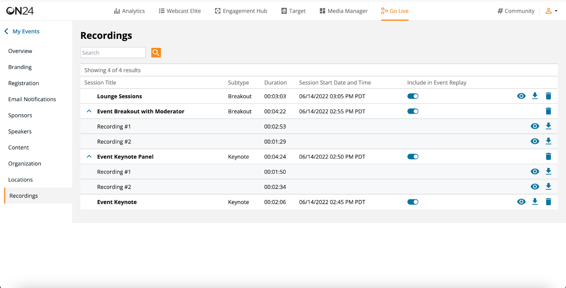The image size is (566, 288).
Task: Delete the Lounge Sessions recording
Action: [548, 96]
